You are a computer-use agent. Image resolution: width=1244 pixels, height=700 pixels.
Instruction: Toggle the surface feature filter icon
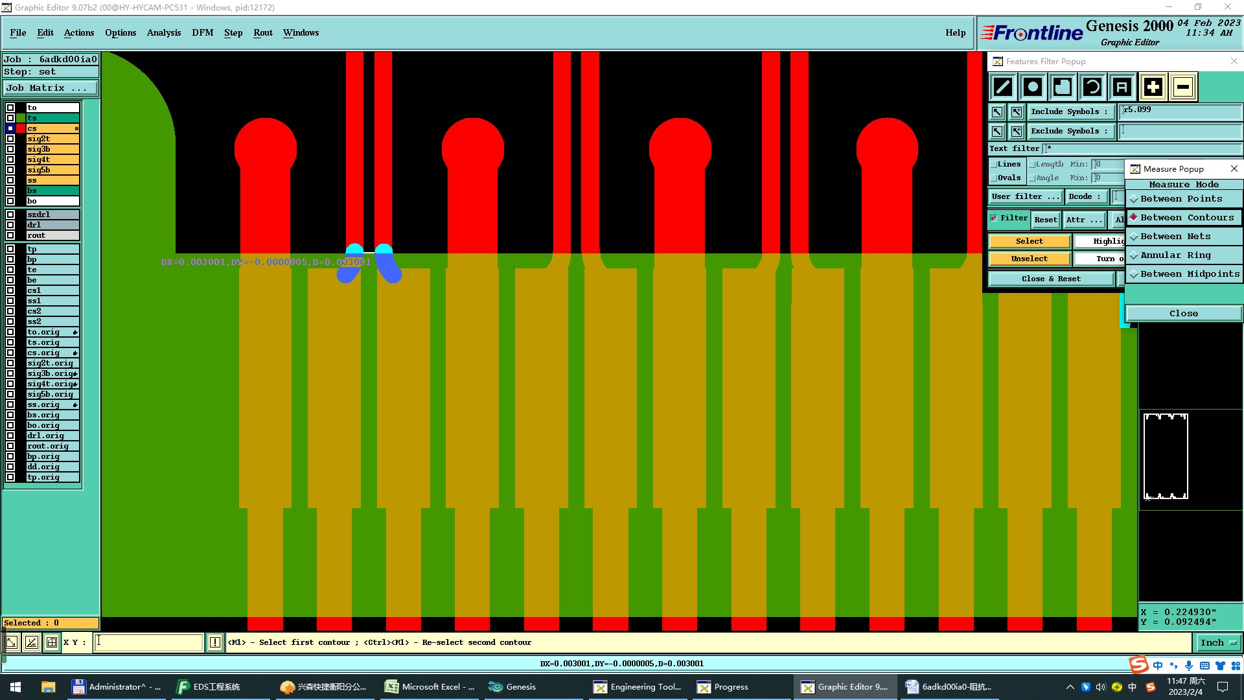1063,87
